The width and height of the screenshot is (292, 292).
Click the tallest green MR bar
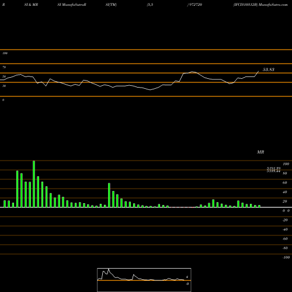pyautogui.click(x=34, y=184)
